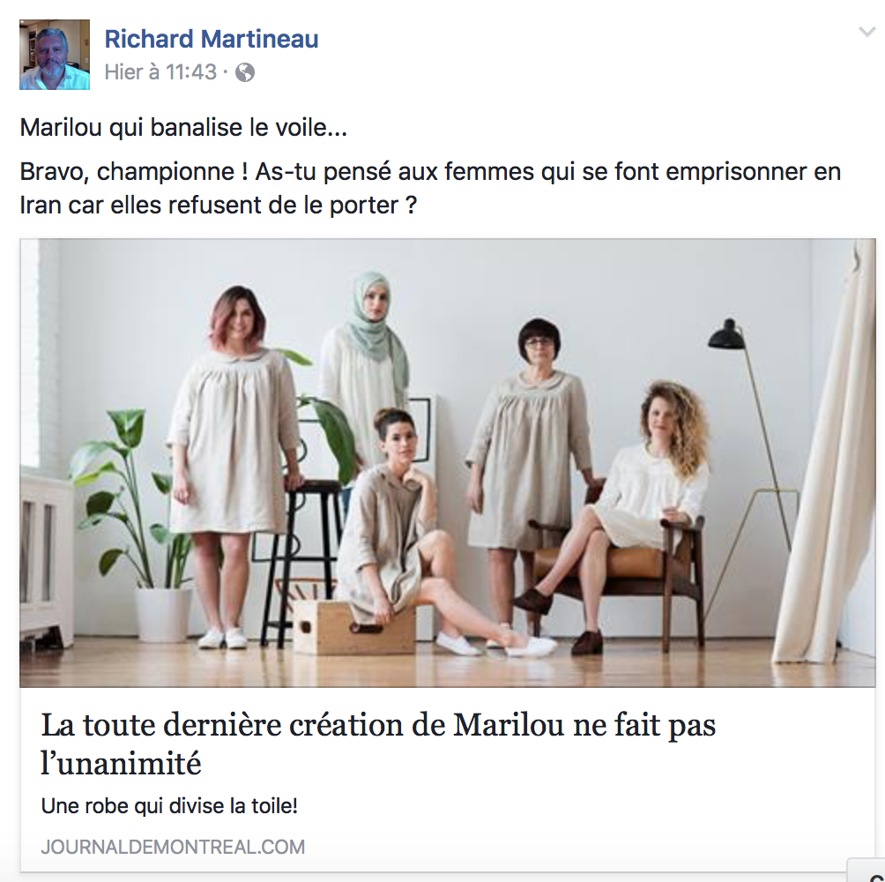
Task: Click Richard Martineau's profile picture
Action: pyautogui.click(x=54, y=54)
